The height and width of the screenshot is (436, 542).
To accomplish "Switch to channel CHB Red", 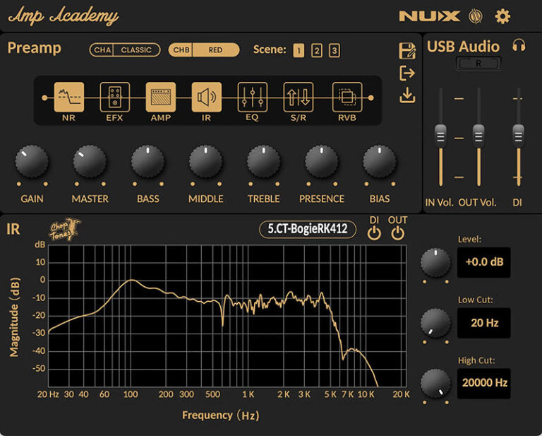I will (204, 50).
